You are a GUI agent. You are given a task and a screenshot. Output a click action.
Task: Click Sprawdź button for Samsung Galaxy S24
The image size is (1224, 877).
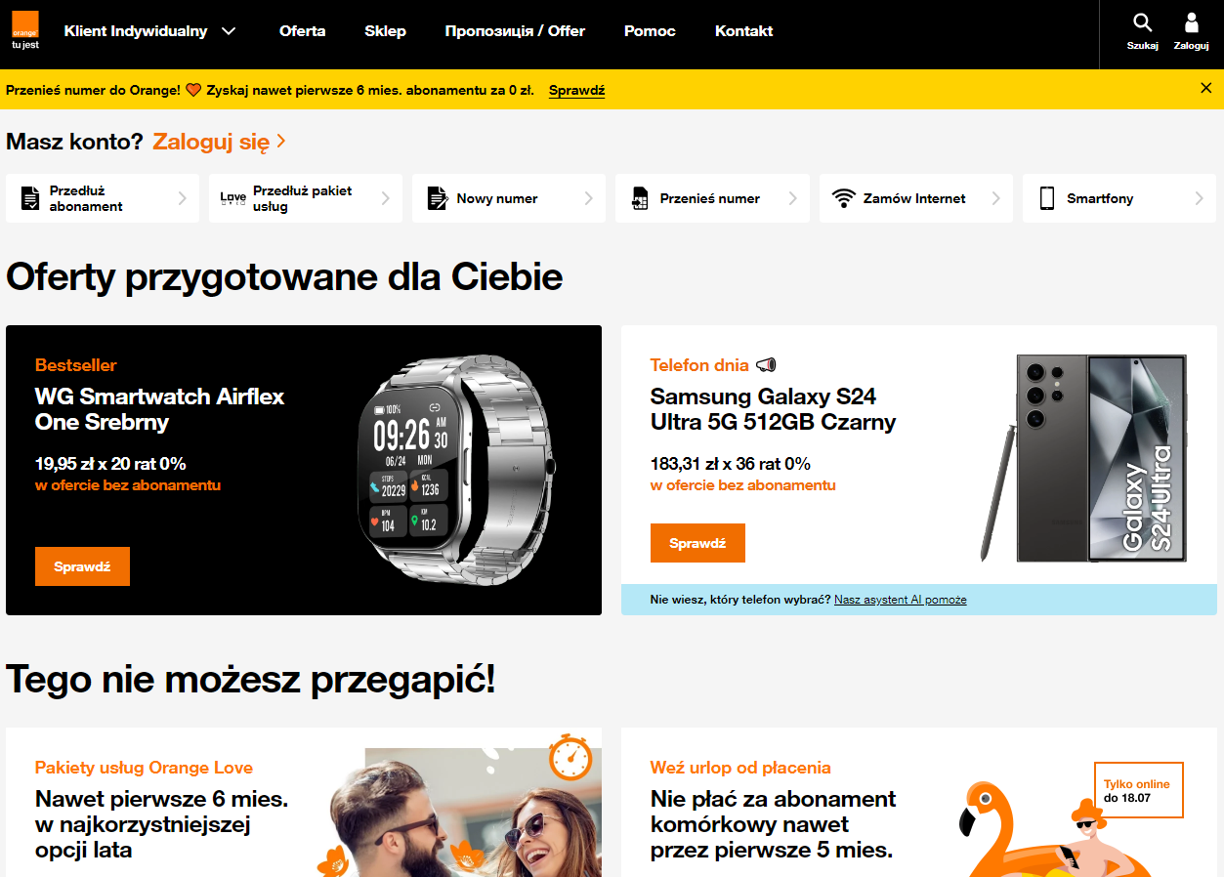pyautogui.click(x=697, y=543)
